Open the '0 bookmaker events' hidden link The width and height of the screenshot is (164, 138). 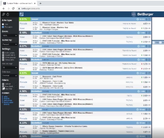pyautogui.click(x=8, y=103)
